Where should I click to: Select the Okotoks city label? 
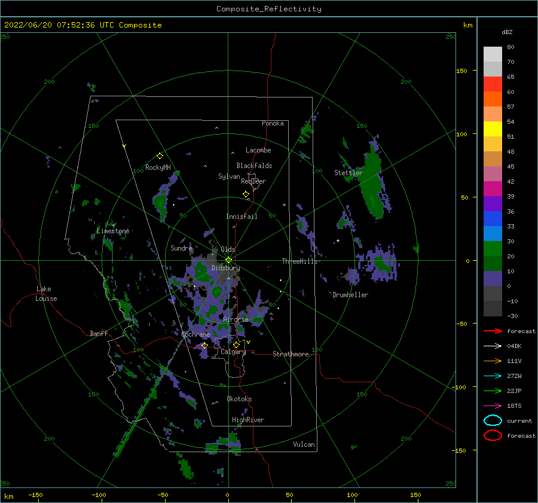coord(239,399)
